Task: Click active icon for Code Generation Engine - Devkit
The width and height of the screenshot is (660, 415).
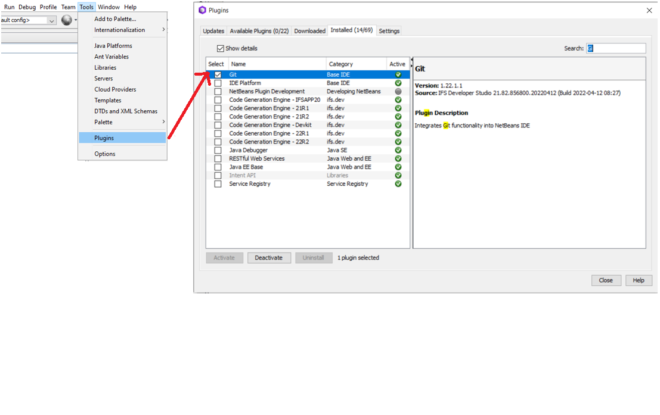Action: [x=398, y=125]
